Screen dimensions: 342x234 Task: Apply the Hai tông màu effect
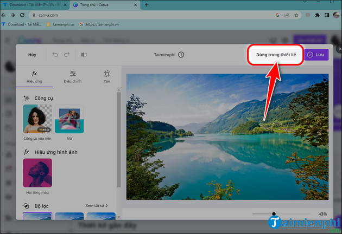coord(37,173)
